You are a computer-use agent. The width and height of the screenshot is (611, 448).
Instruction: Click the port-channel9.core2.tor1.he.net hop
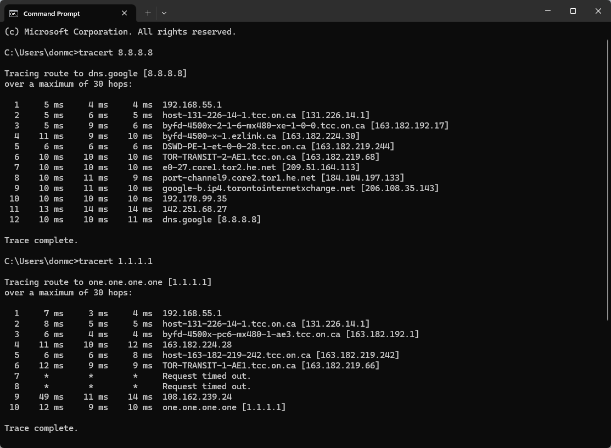[x=239, y=178]
